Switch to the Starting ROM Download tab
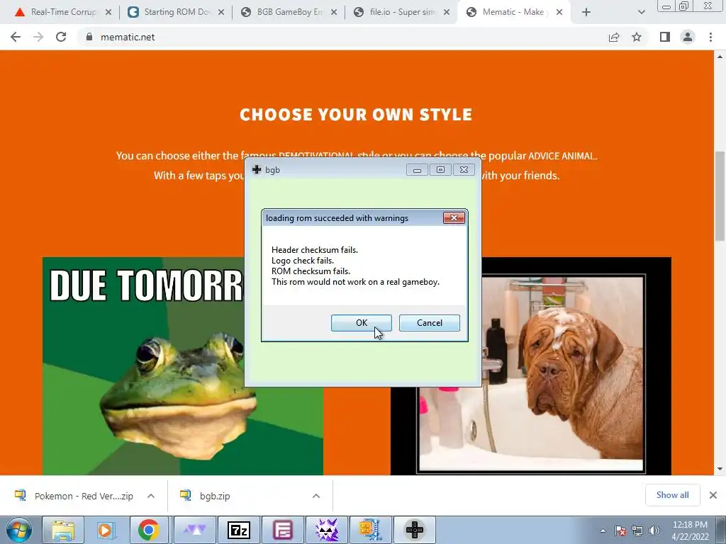The width and height of the screenshot is (726, 544). coord(177,12)
